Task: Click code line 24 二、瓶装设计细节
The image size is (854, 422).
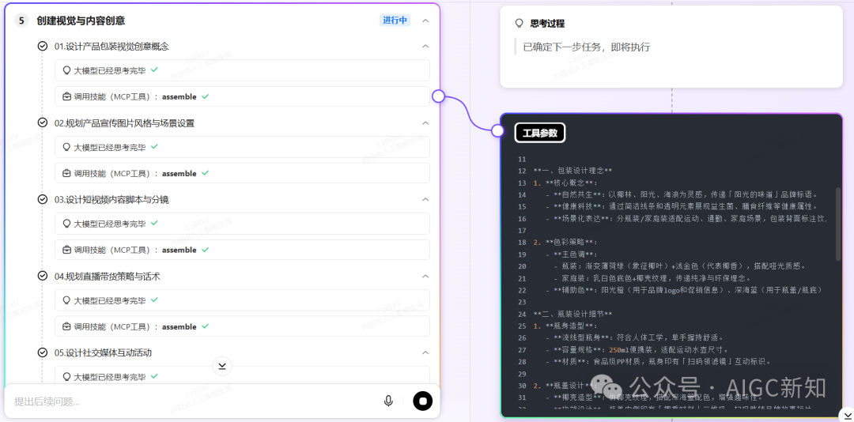Action: (x=573, y=315)
